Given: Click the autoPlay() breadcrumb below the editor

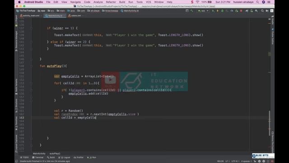Looking at the screenshot, I should (x=55, y=153).
